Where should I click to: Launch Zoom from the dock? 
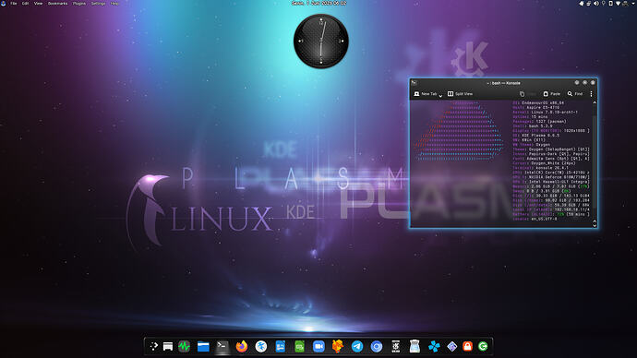pos(318,346)
